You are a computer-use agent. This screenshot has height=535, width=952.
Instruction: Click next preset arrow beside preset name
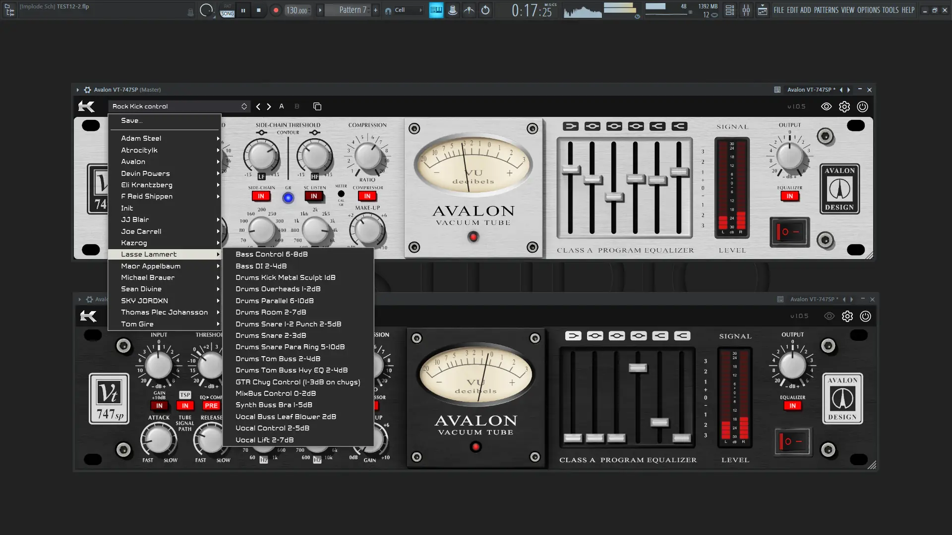pos(269,107)
